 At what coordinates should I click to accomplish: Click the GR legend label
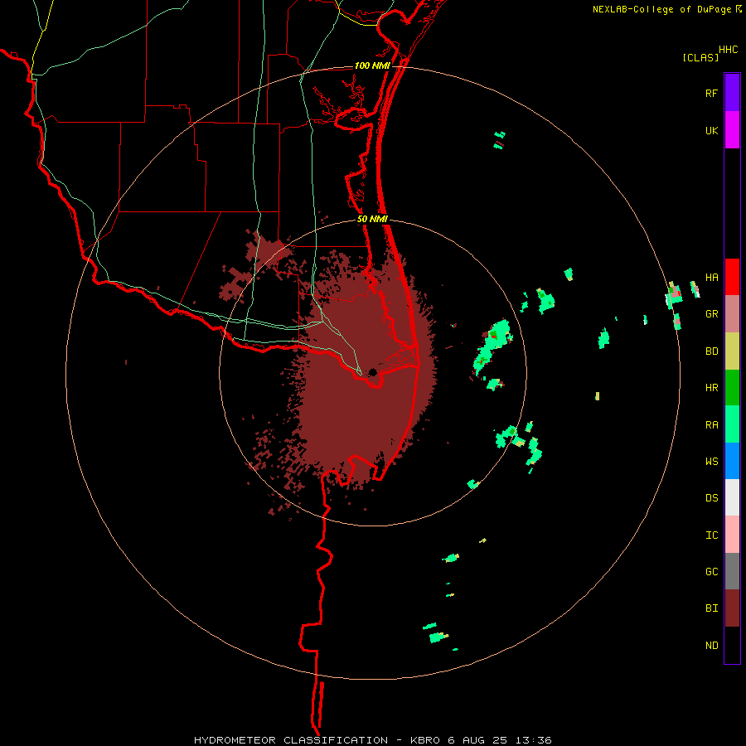[711, 314]
